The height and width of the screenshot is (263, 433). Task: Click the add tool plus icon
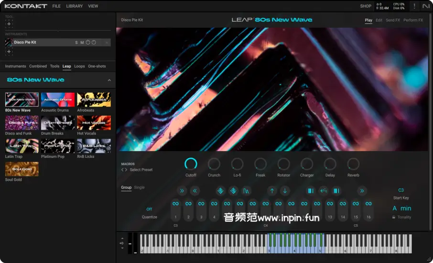coord(9,23)
